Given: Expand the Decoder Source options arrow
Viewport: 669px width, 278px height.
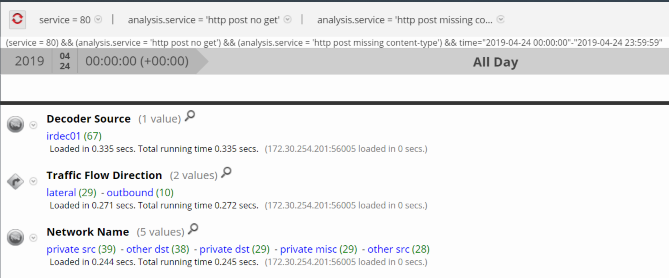Looking at the screenshot, I should click(33, 125).
